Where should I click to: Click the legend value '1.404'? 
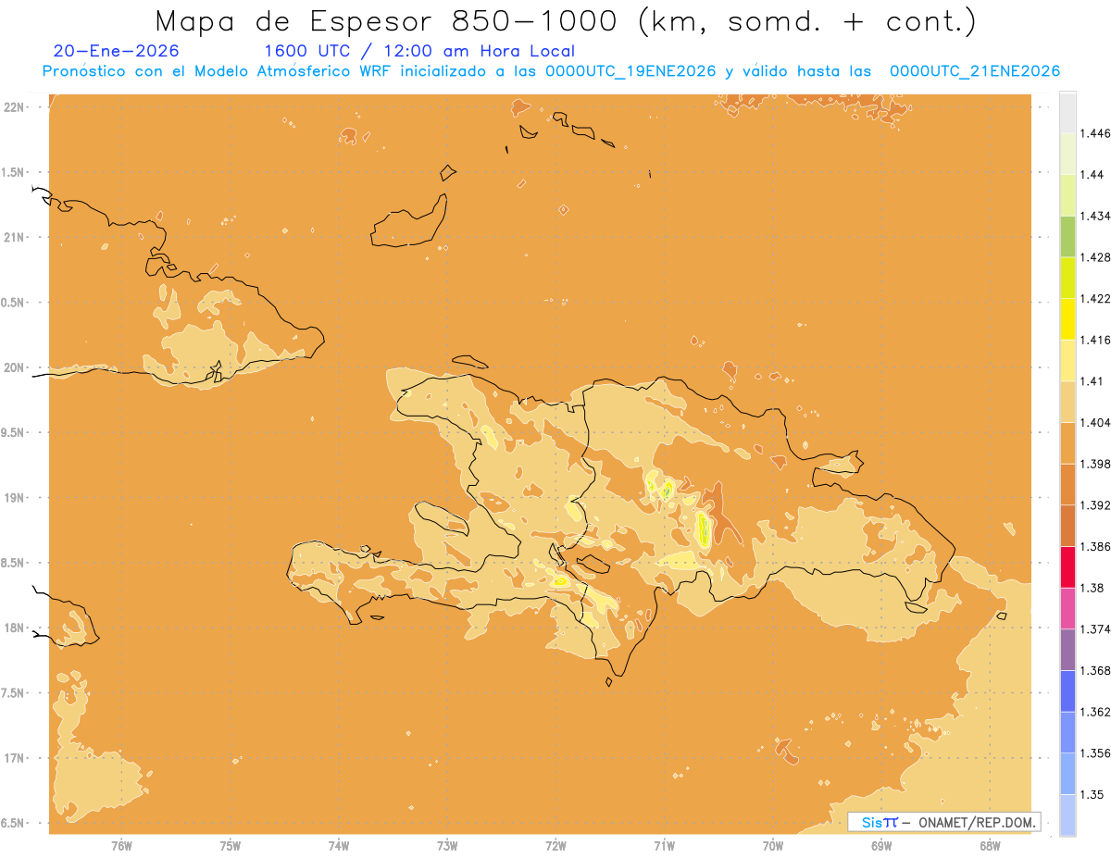coord(1095,422)
